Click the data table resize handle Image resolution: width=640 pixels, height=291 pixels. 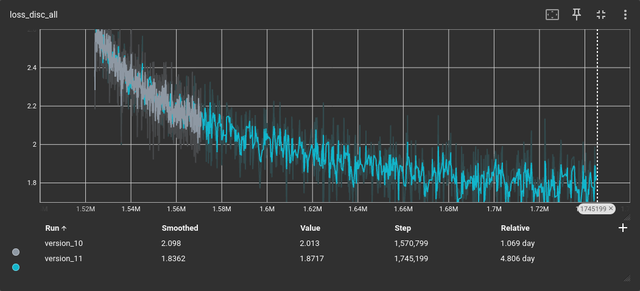(x=627, y=278)
